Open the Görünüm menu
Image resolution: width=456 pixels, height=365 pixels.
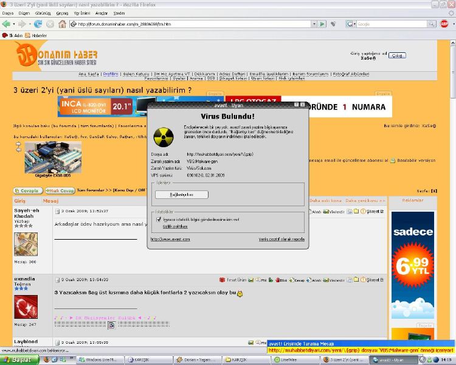click(43, 13)
